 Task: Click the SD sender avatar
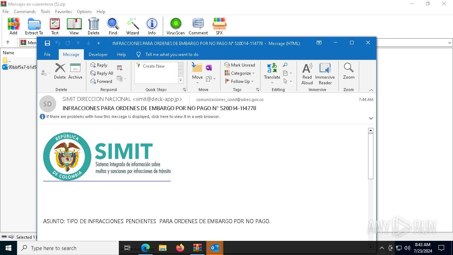47,104
